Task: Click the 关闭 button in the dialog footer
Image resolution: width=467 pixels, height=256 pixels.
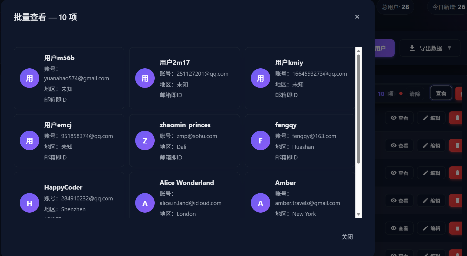Action: click(347, 237)
